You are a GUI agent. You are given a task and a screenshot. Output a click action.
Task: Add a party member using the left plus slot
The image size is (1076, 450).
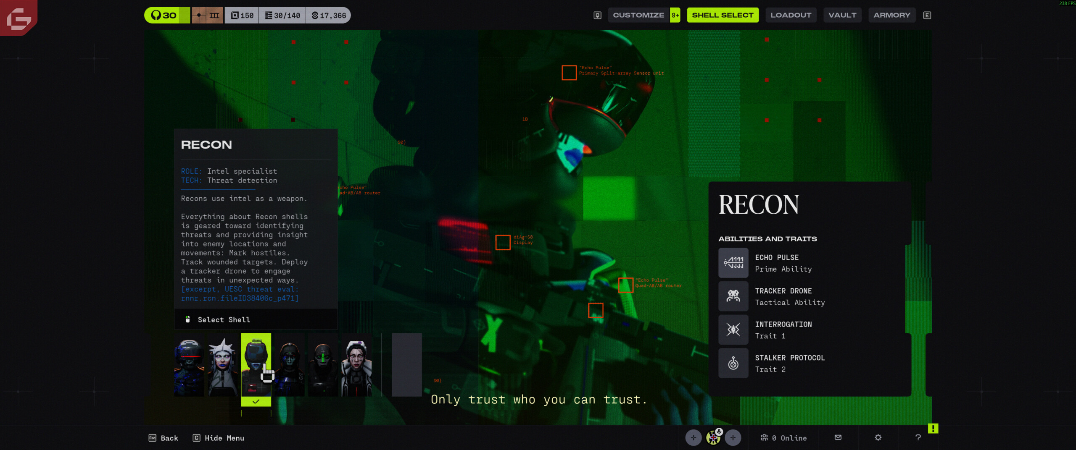(x=694, y=438)
